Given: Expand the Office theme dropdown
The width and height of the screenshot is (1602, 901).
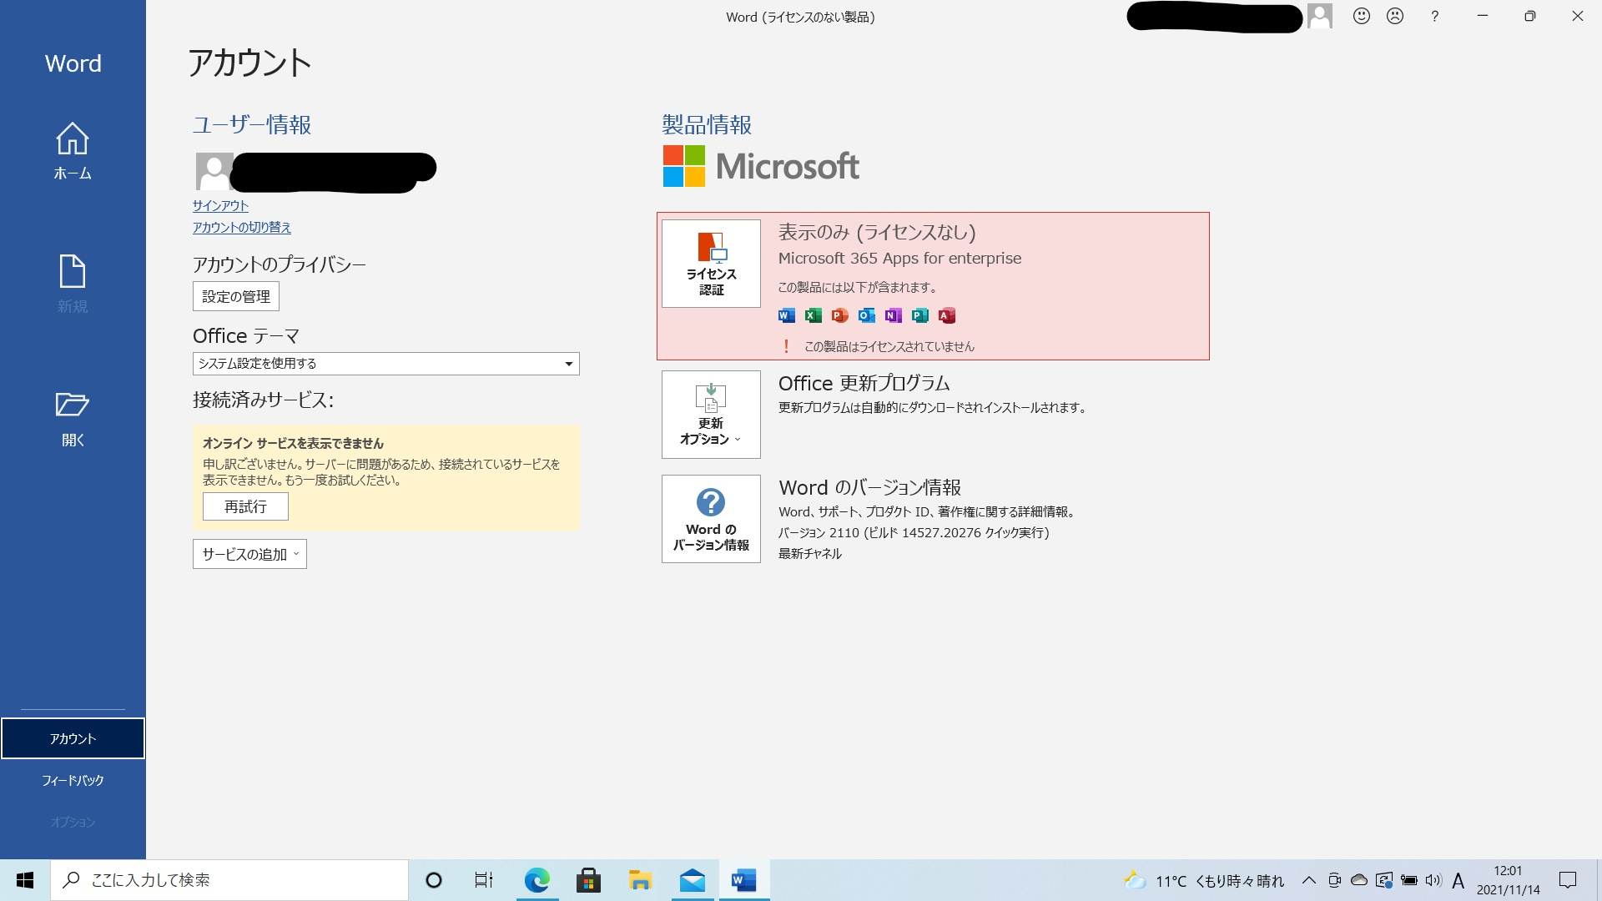Looking at the screenshot, I should [568, 364].
